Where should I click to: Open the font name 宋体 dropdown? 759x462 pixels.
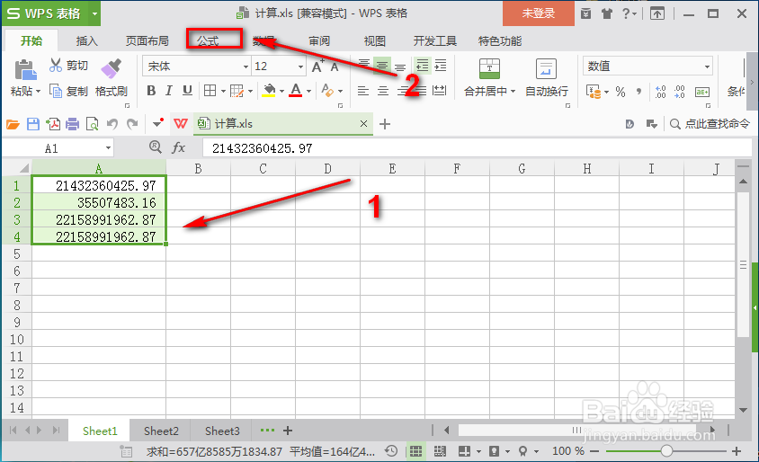pos(246,67)
